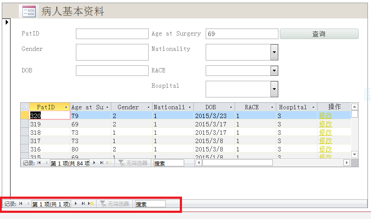
Task: Go to next record in subform navigator
Action: pos(93,163)
